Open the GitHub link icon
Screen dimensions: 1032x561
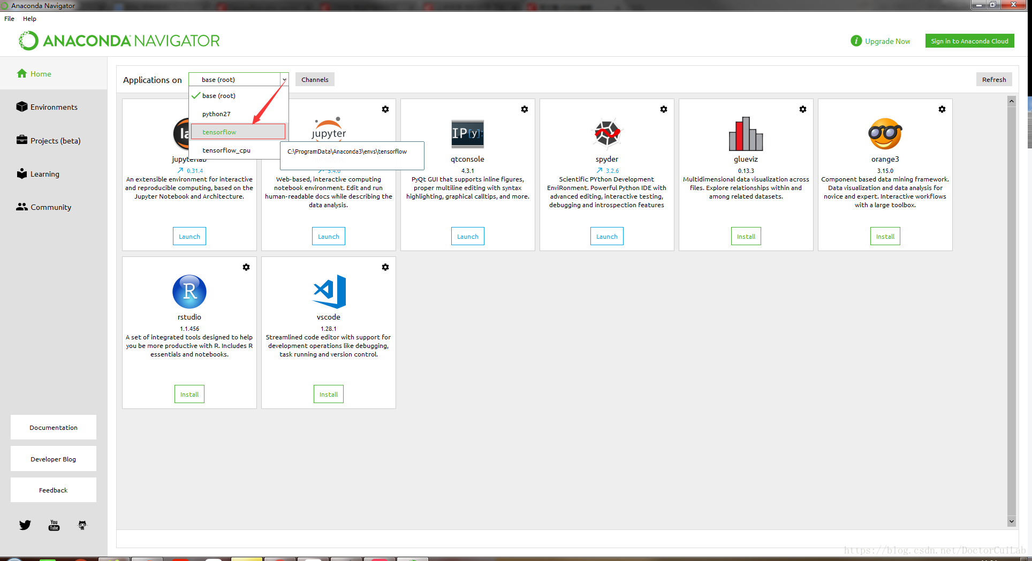[x=82, y=525]
